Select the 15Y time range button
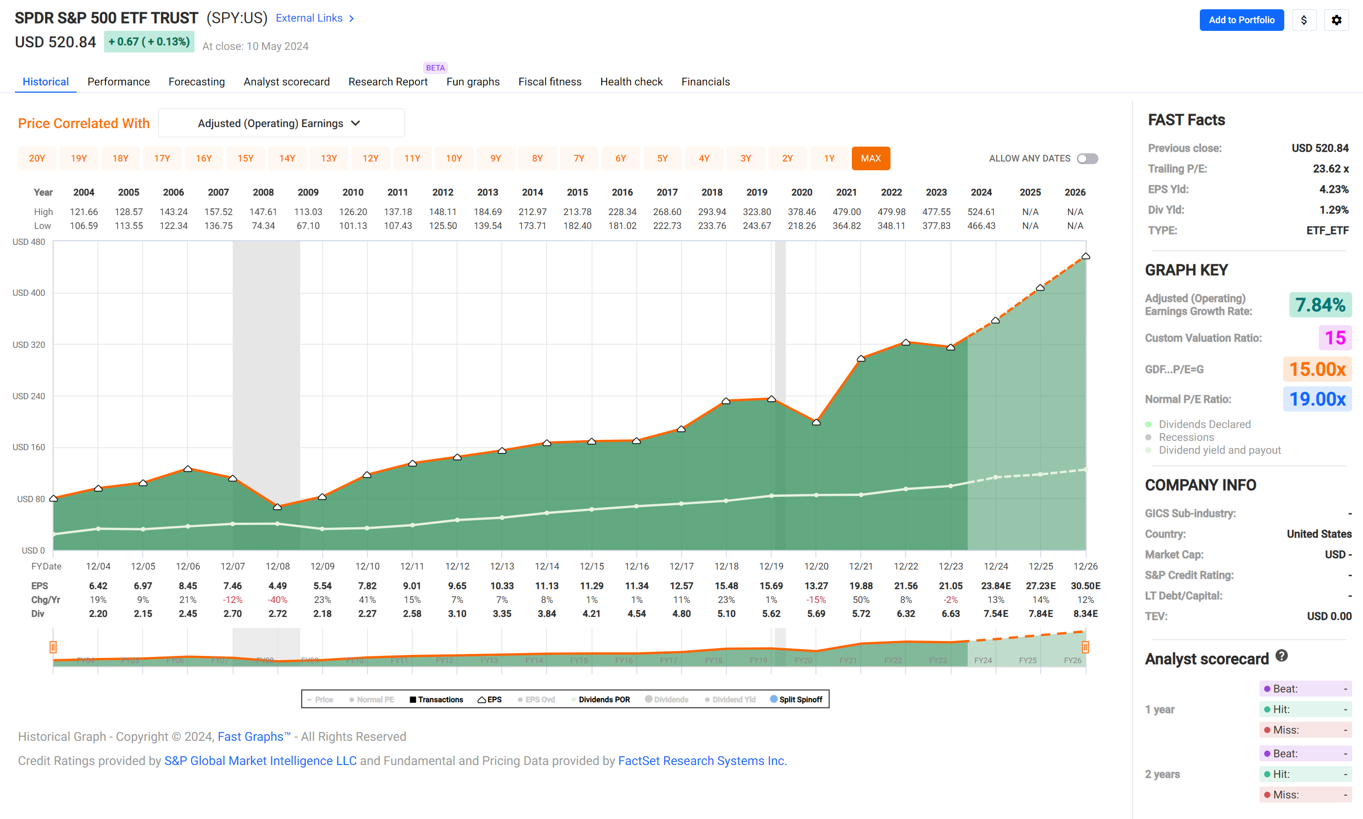The height and width of the screenshot is (819, 1363). coord(246,158)
